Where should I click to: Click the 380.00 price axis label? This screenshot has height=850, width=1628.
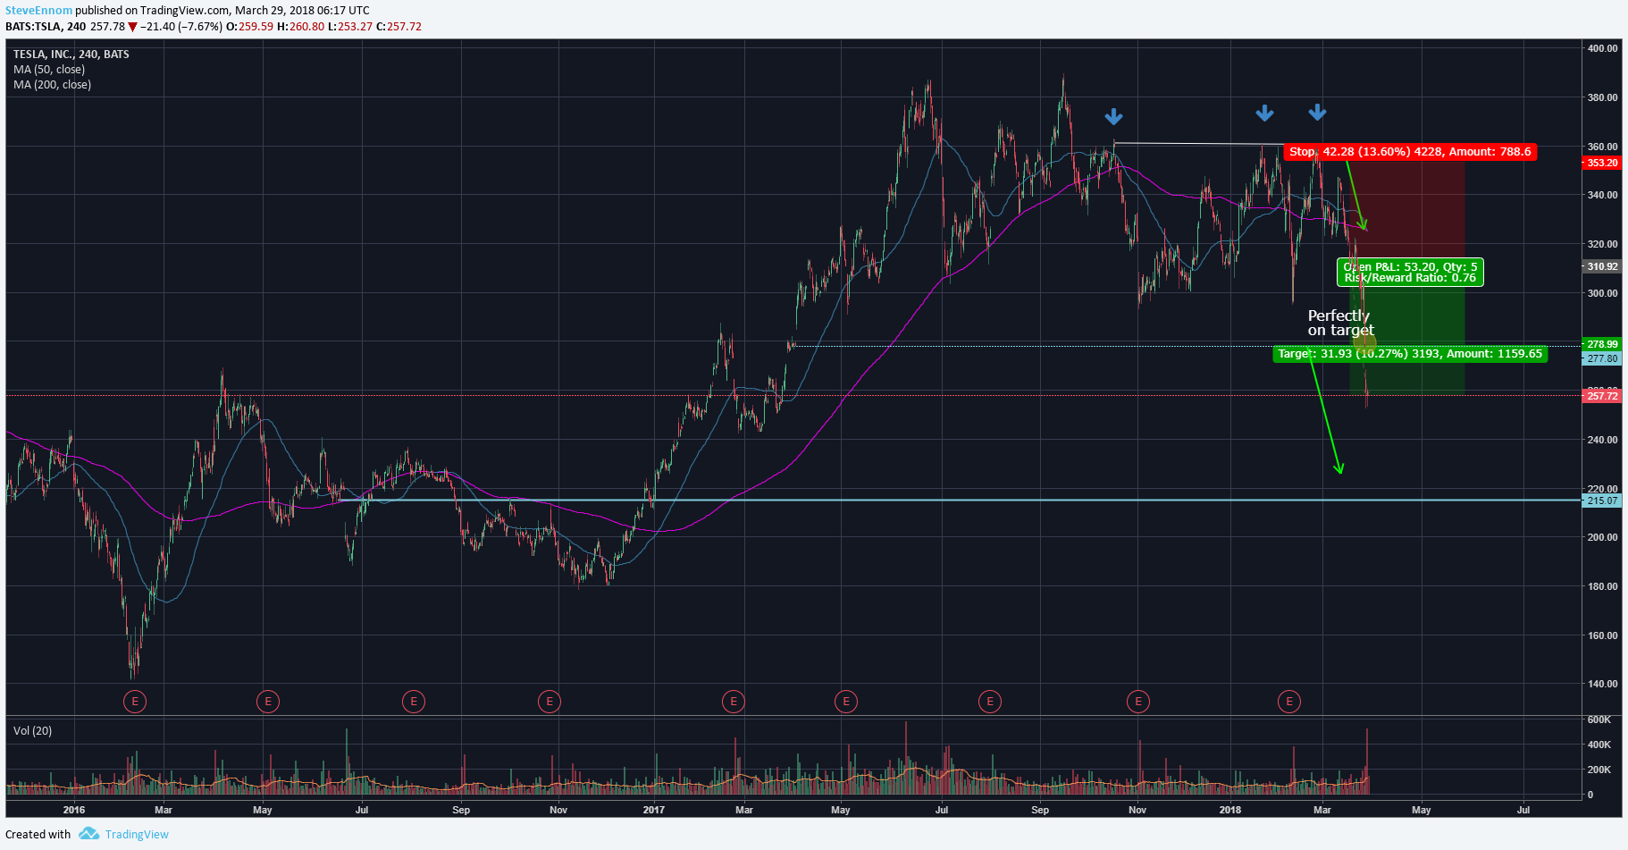click(x=1602, y=97)
